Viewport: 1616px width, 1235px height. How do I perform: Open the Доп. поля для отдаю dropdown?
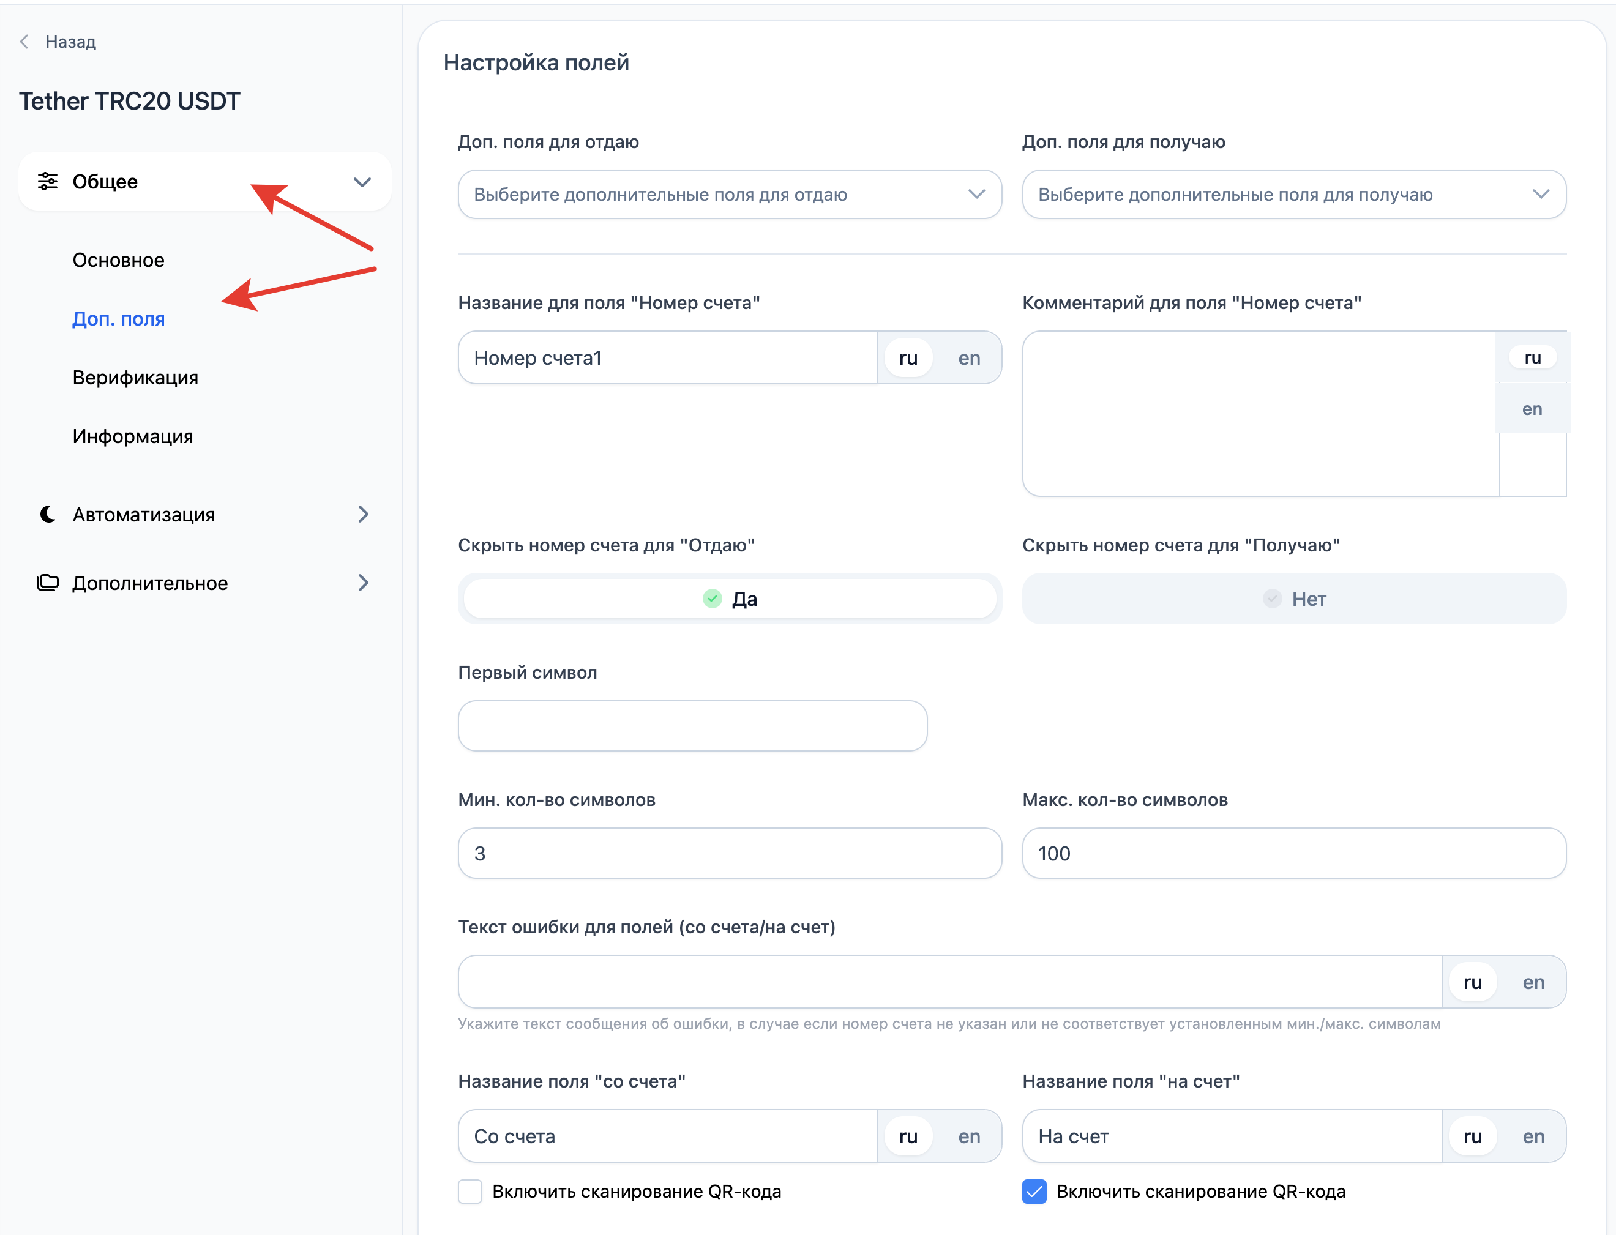click(x=729, y=194)
